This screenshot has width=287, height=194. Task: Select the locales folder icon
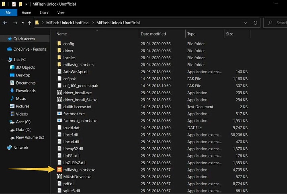[x=59, y=57]
